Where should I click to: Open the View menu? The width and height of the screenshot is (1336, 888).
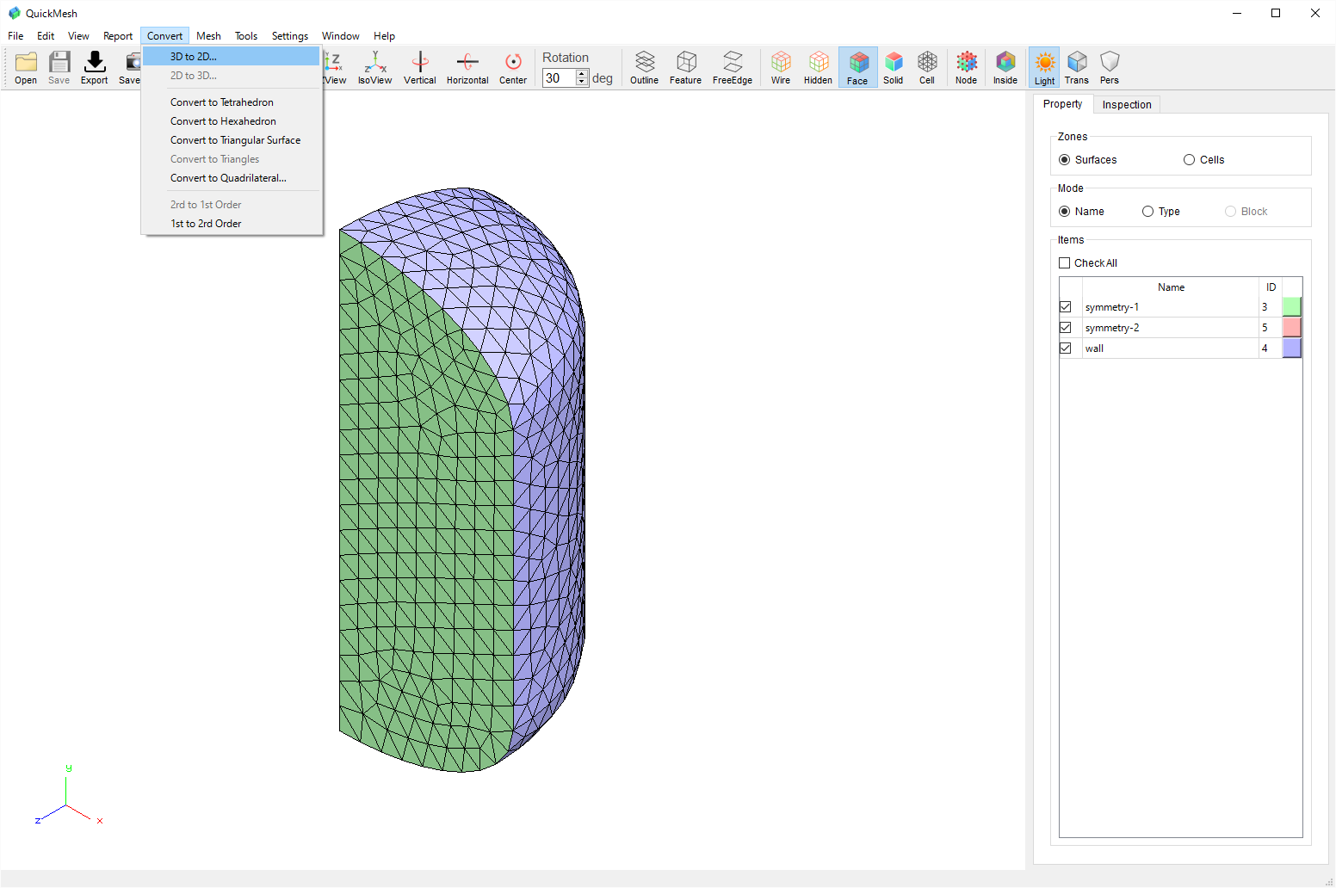point(78,36)
